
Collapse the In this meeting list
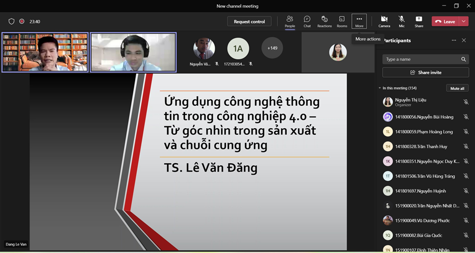(379, 88)
